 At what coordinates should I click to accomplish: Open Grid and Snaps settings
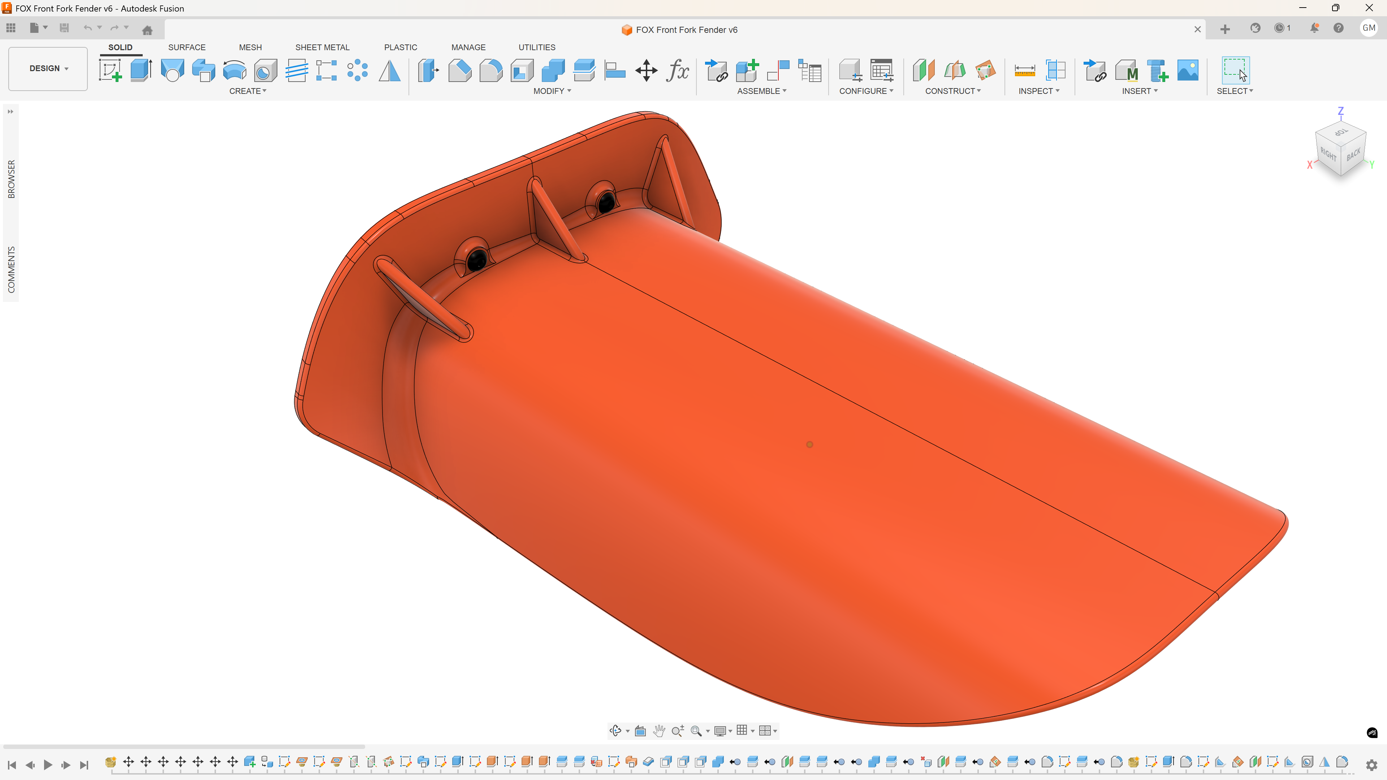pyautogui.click(x=742, y=731)
